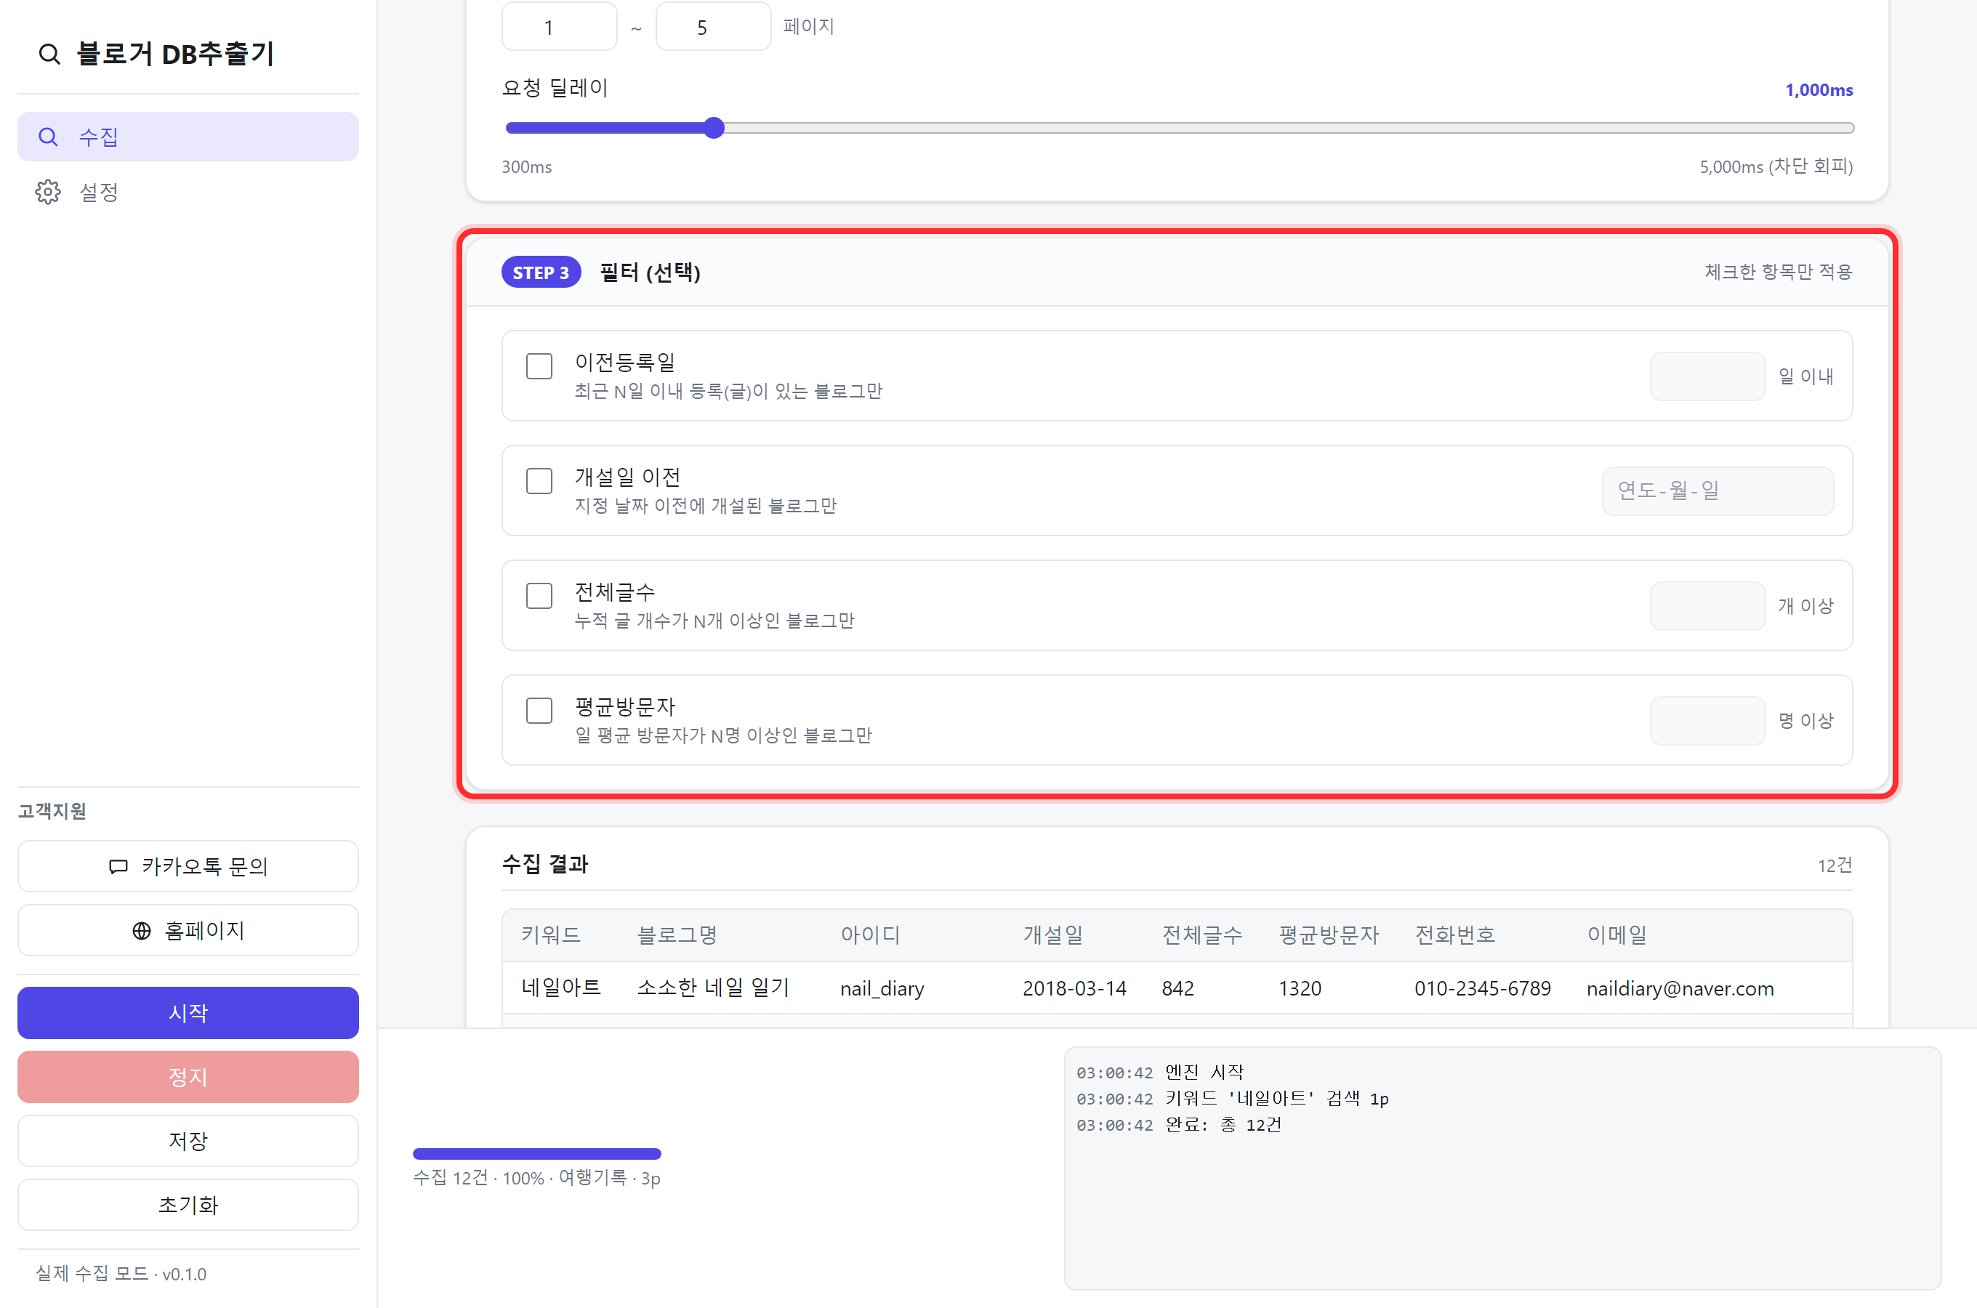The height and width of the screenshot is (1308, 1977).
Task: Open the 수집 menu item
Action: pos(188,137)
